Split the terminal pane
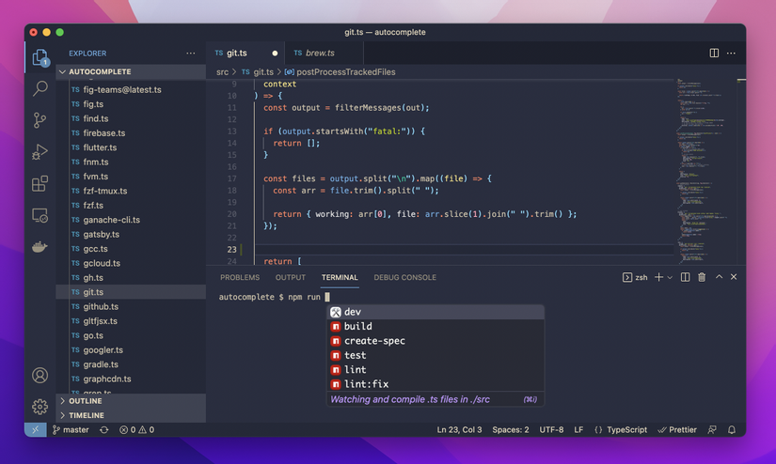Image resolution: width=776 pixels, height=464 pixels. tap(685, 277)
